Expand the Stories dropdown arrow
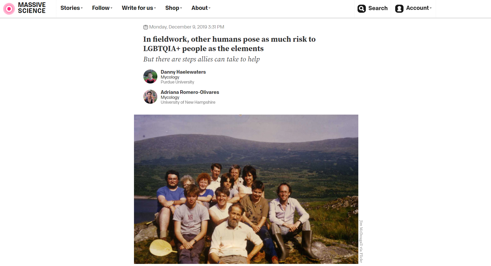Screen dimensions: 491x266 click(x=82, y=8)
